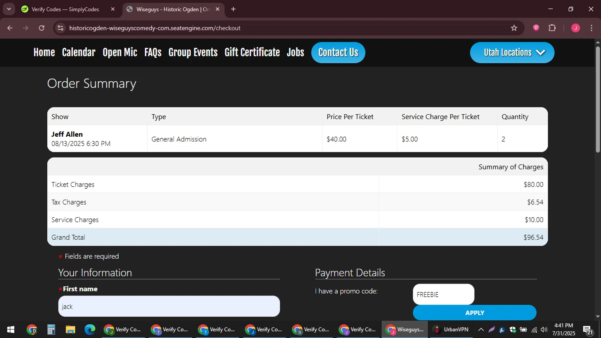Open Calculator from the taskbar
The image size is (601, 338).
51,330
